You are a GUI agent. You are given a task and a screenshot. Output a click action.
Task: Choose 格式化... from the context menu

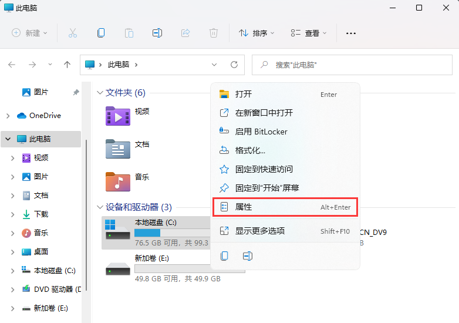point(250,150)
